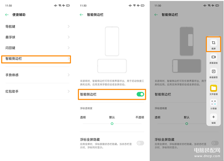Tap portrait phone preview in middle screen
Viewport: 224px width, 161px height.
[112, 41]
